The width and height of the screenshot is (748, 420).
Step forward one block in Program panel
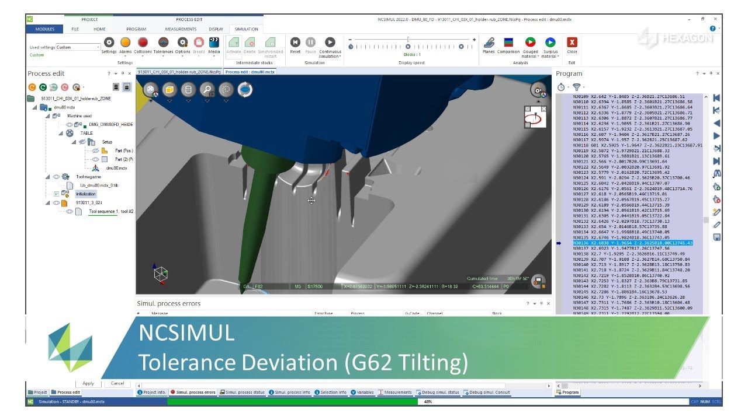[716, 136]
